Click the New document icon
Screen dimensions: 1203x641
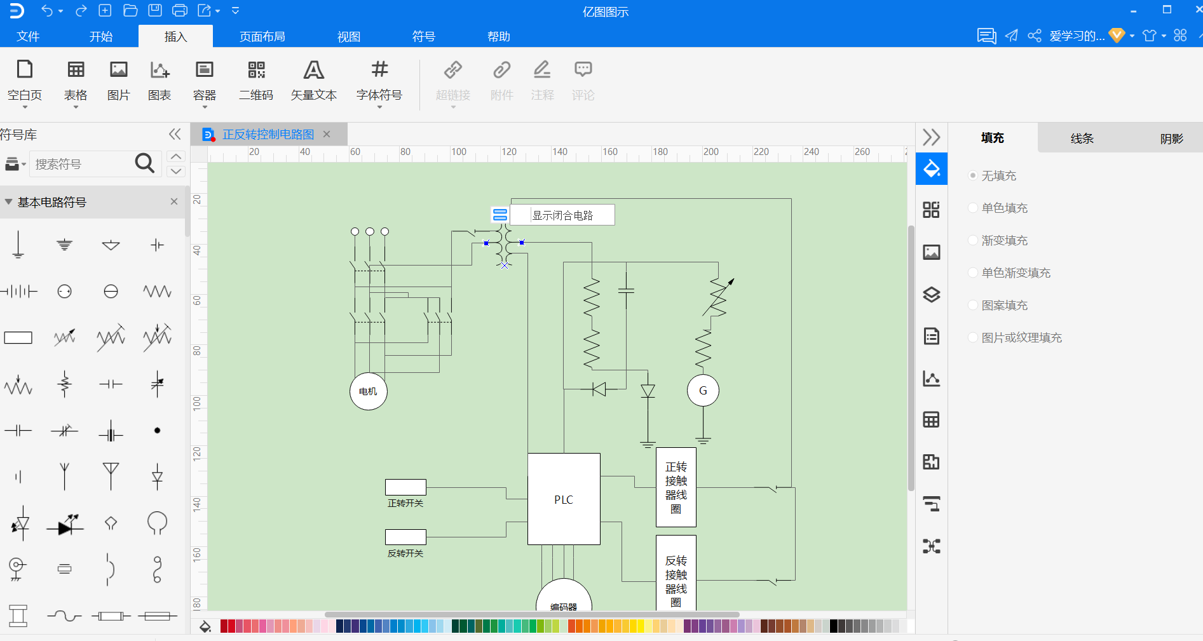point(105,10)
